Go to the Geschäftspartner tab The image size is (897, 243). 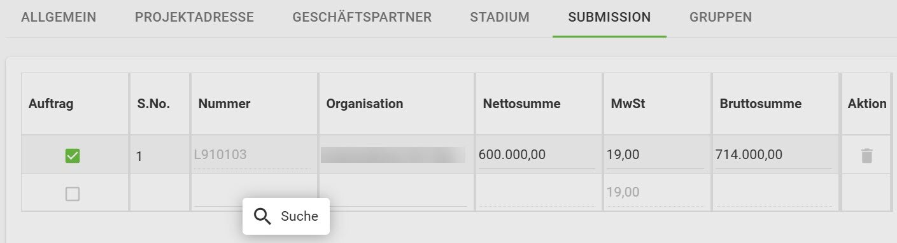click(x=362, y=17)
